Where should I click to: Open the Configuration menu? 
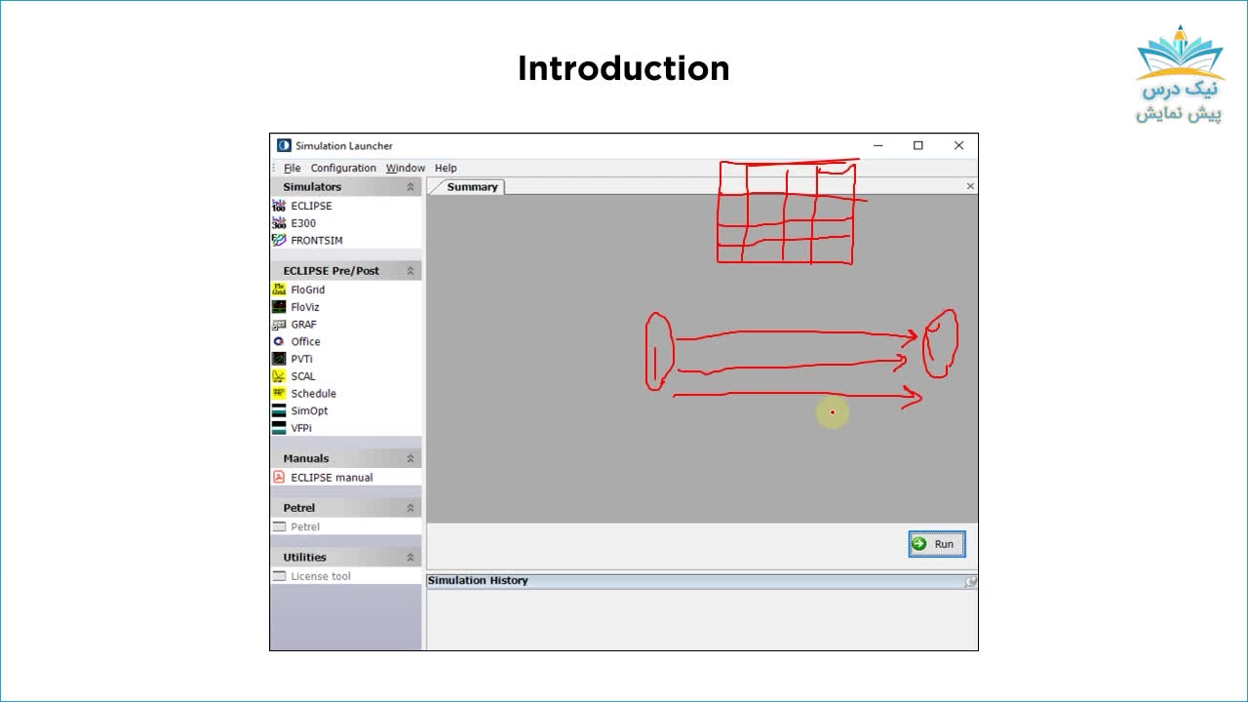[x=343, y=169]
